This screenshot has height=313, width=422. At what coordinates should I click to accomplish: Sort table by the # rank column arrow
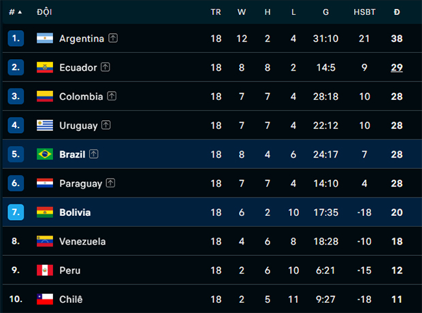(20, 12)
